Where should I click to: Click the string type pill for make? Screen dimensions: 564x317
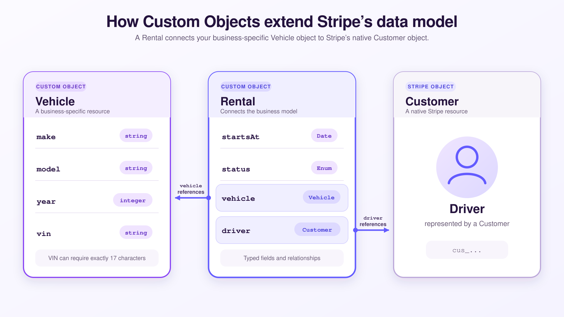pos(136,136)
